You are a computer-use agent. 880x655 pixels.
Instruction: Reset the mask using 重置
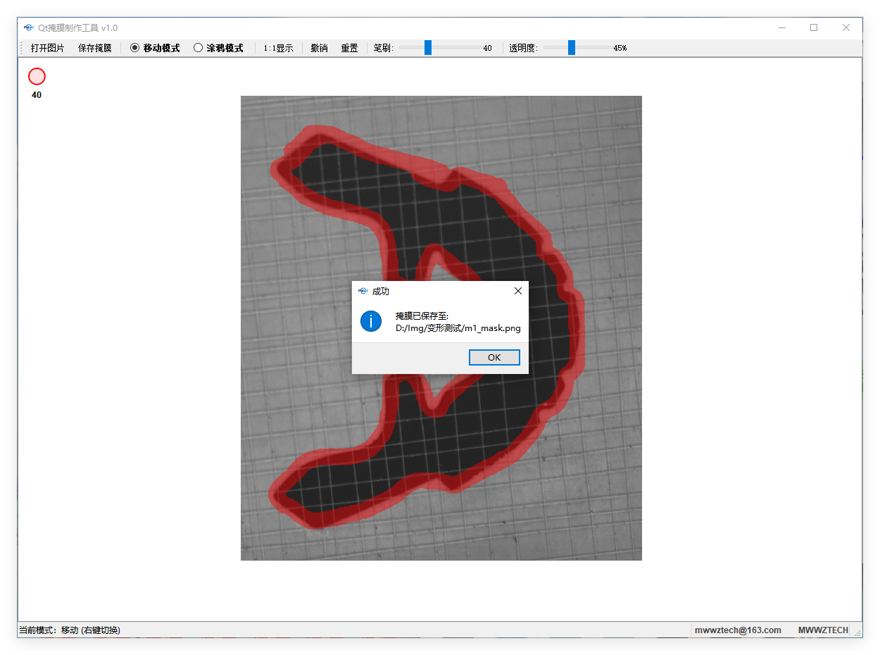[x=349, y=48]
